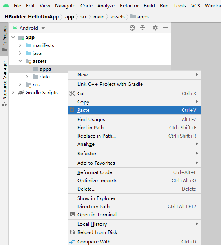Expand the data folder
This screenshot has width=221, height=245.
pyautogui.click(x=27, y=77)
